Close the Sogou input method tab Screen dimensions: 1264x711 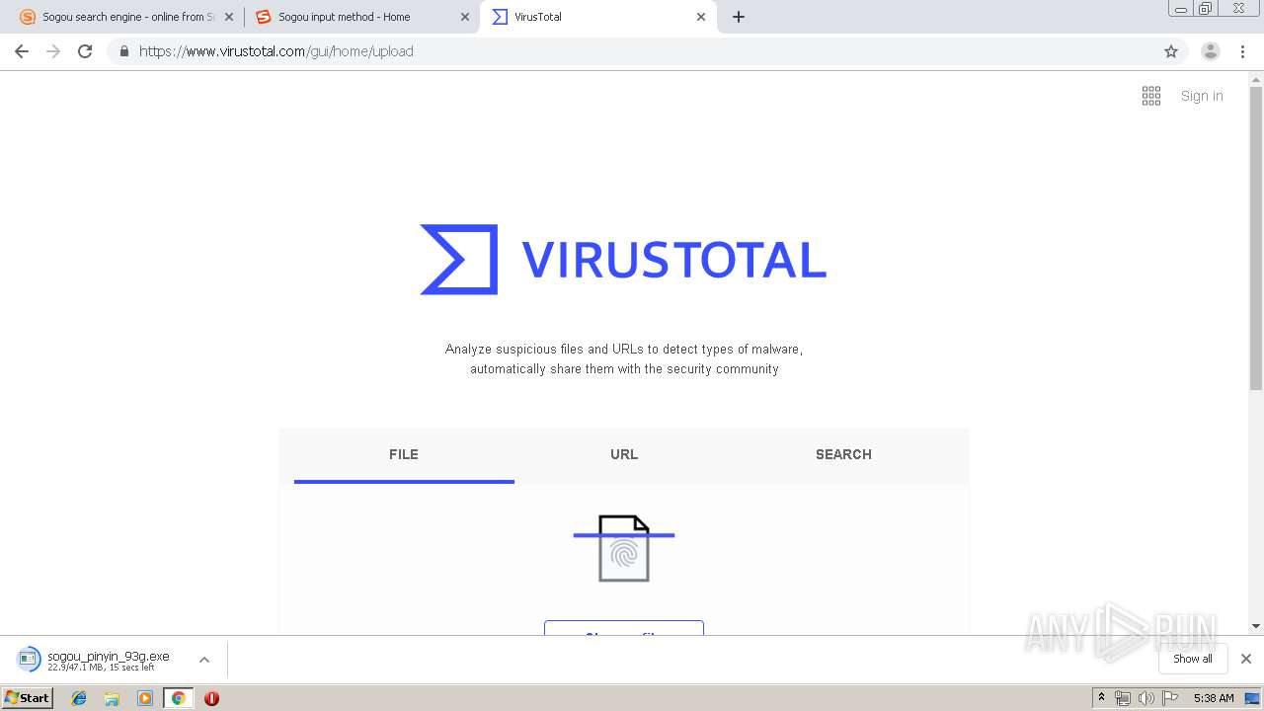pos(465,17)
